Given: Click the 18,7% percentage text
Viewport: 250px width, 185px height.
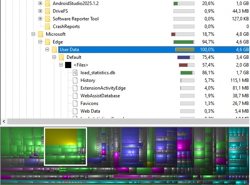Looking at the screenshot, I should click(x=208, y=34).
